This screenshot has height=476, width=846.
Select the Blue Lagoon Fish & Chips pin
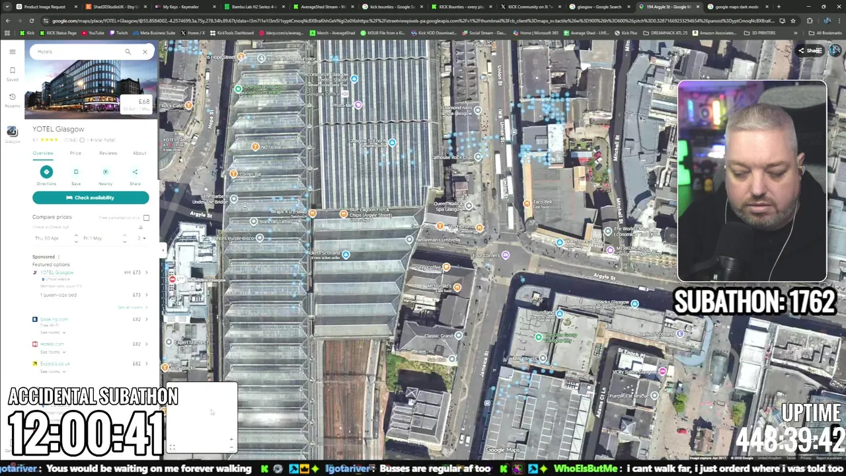[343, 214]
